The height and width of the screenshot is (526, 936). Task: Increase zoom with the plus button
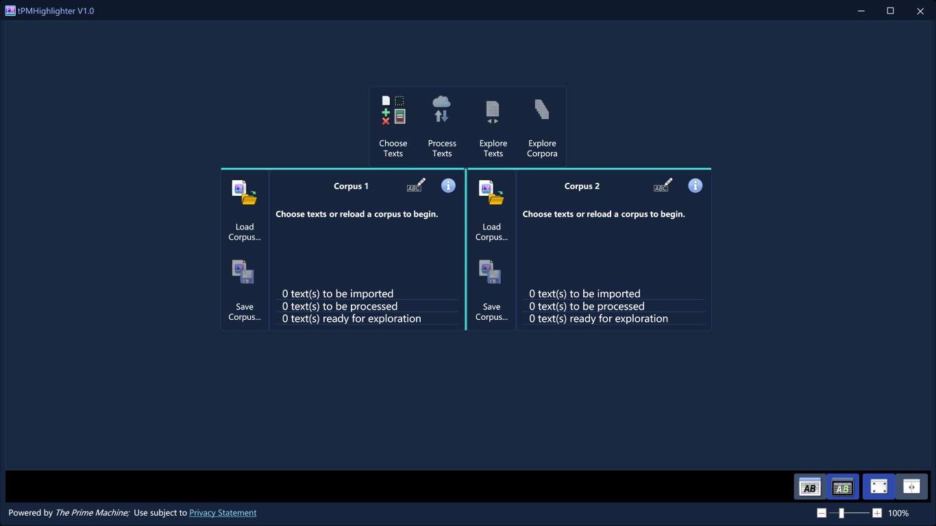click(x=877, y=513)
